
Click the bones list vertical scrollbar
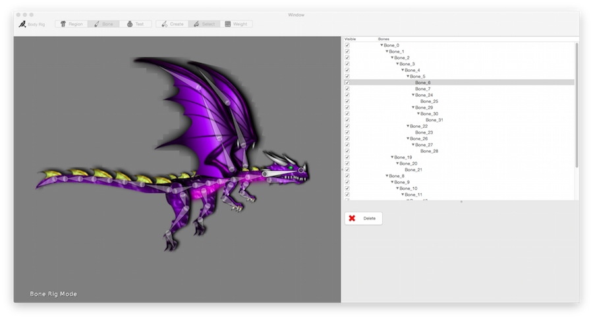[577, 105]
